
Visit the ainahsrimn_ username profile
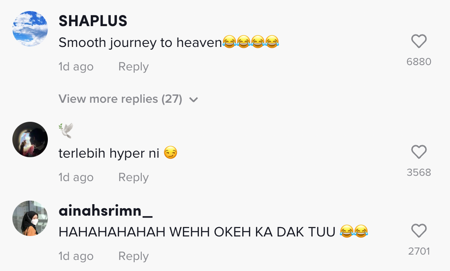105,211
